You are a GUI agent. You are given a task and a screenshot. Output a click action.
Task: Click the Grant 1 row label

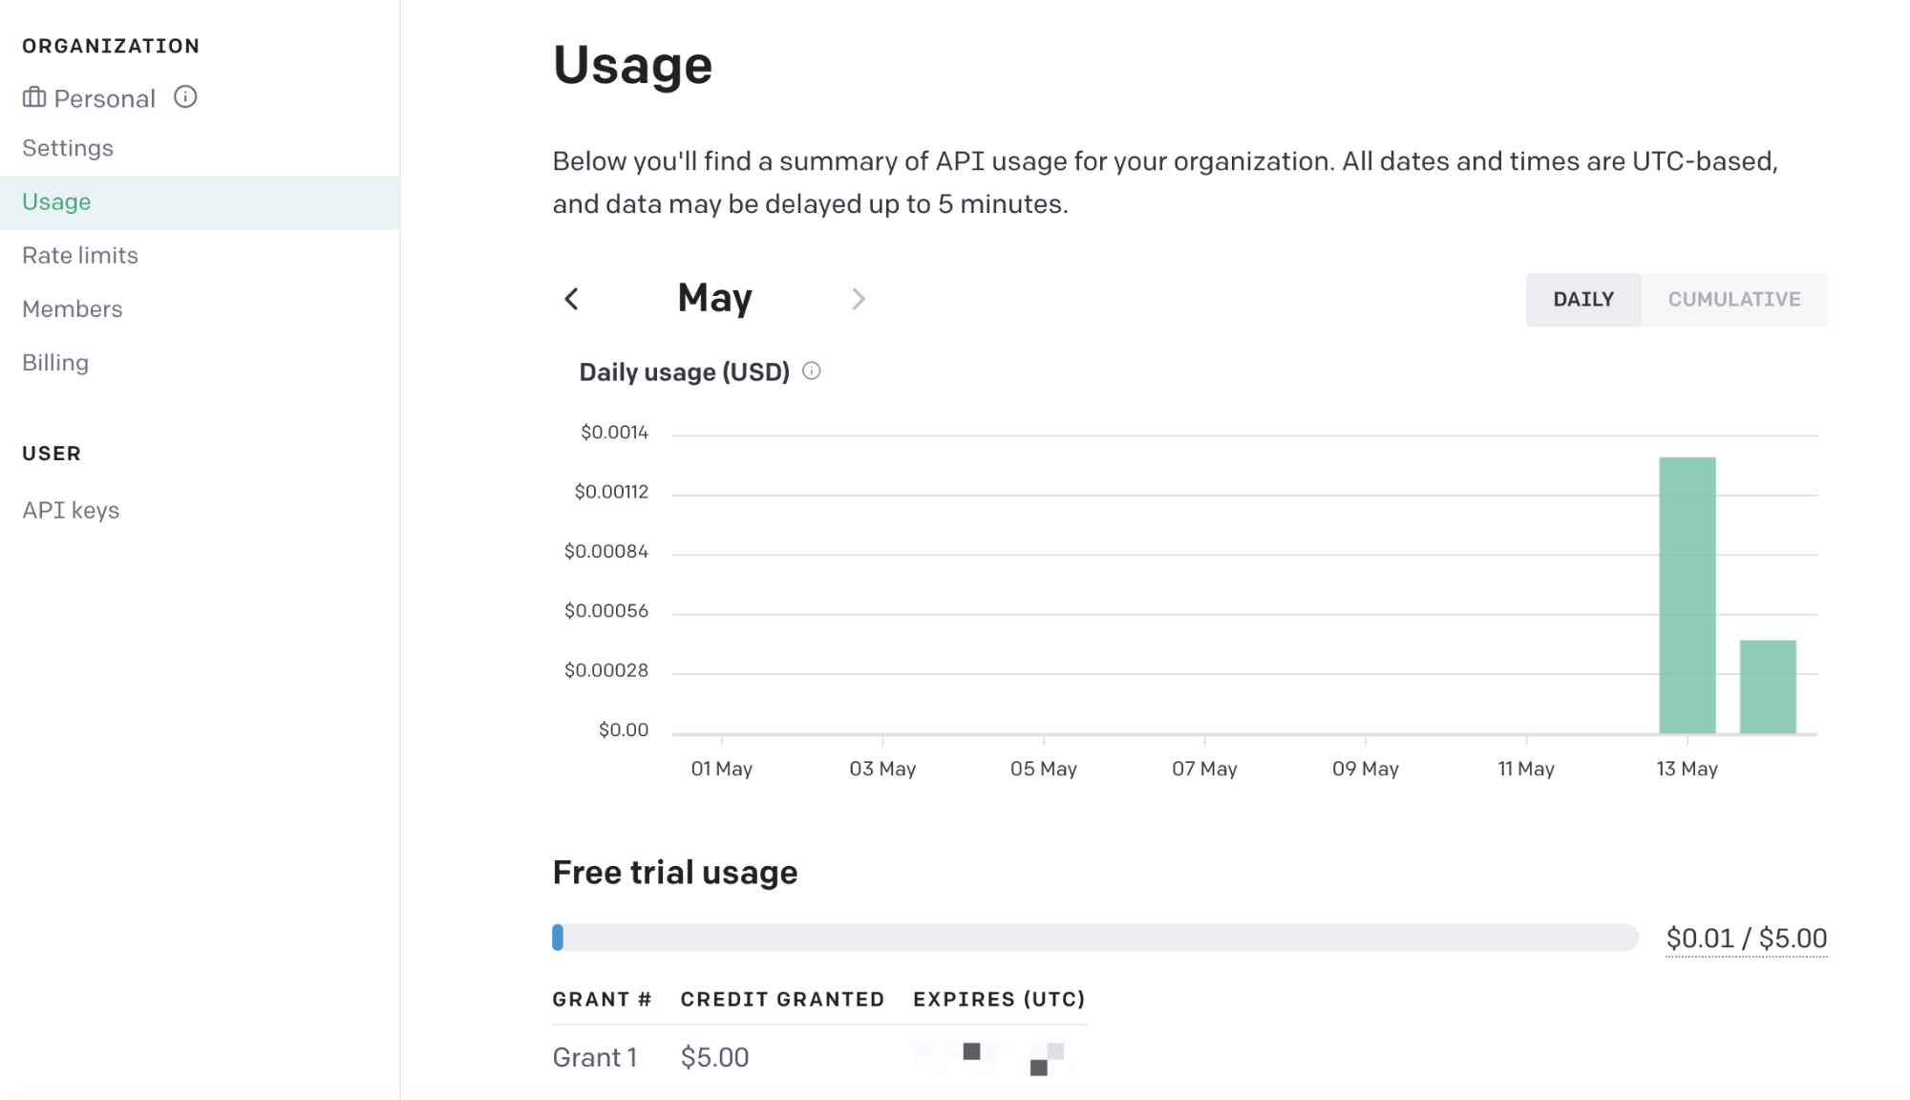pyautogui.click(x=595, y=1058)
